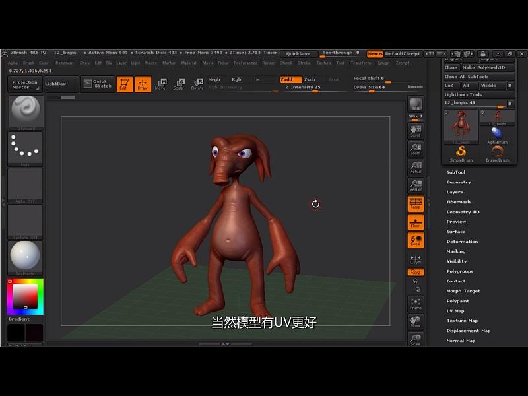
Task: Select the large 12_begin tool thumbnail
Action: click(461, 127)
